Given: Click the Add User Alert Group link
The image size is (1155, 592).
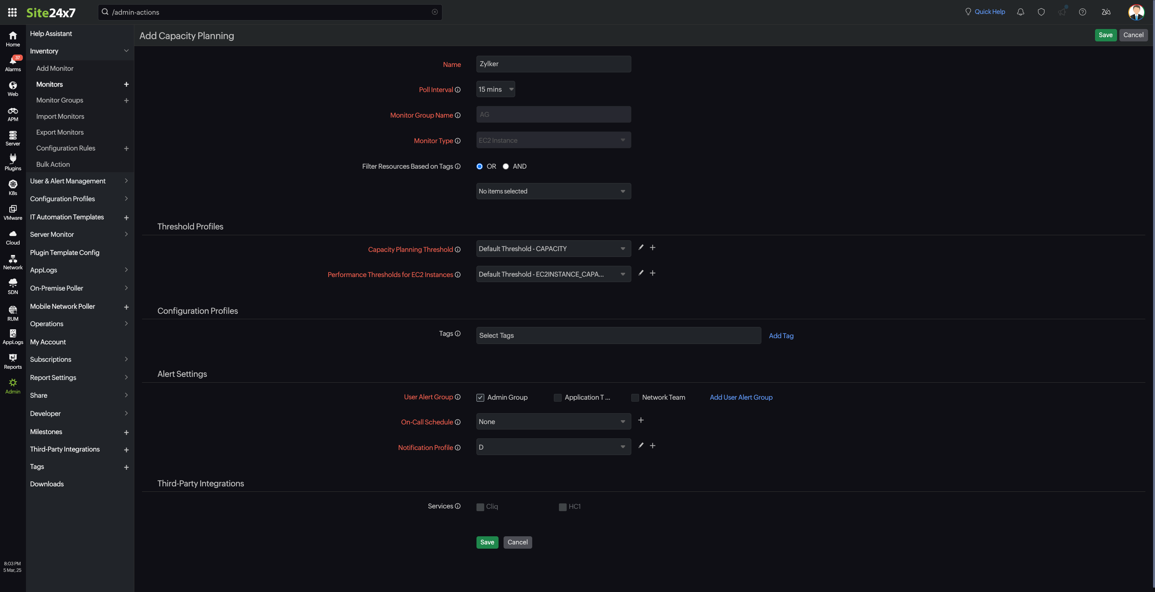Looking at the screenshot, I should click(x=741, y=397).
